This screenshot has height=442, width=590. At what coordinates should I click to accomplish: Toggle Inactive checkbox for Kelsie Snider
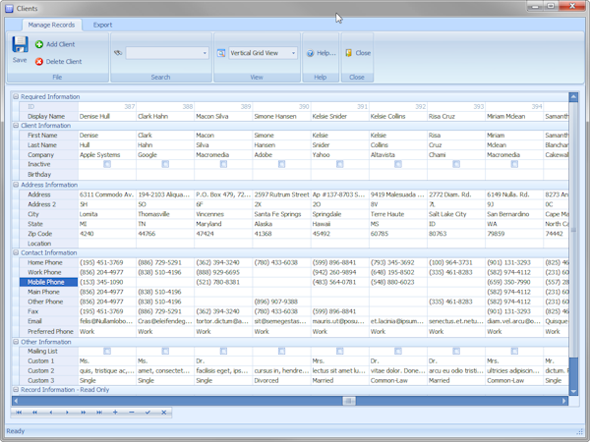click(340, 164)
